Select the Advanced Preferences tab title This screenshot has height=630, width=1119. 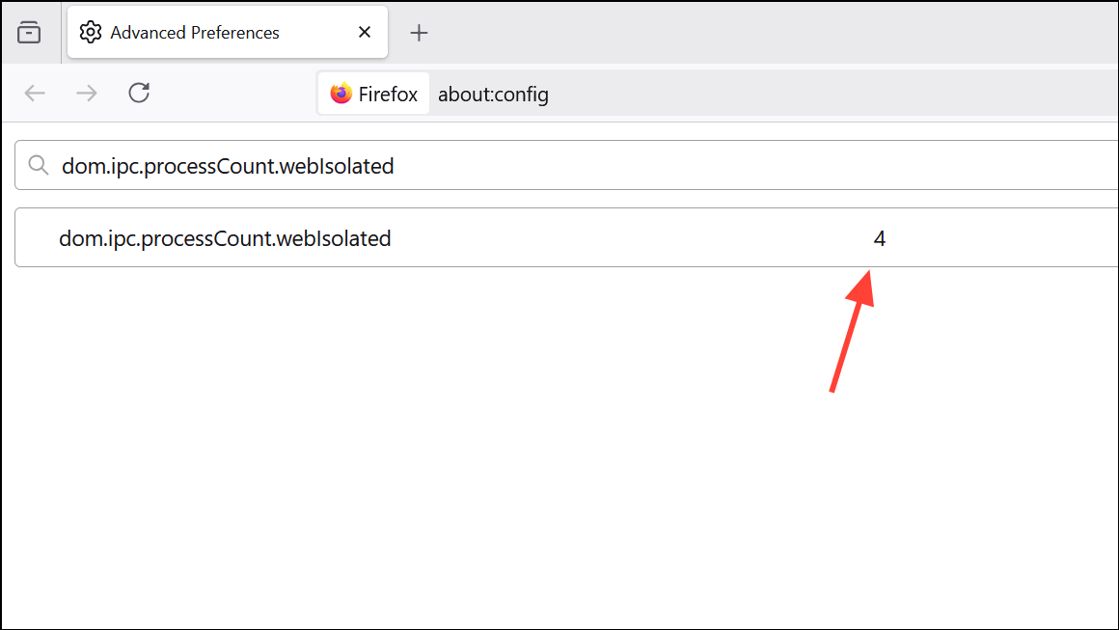[195, 33]
